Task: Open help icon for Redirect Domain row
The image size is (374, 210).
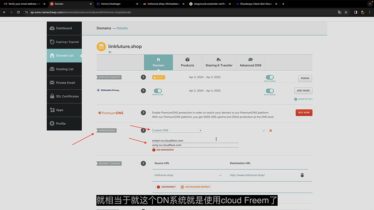Action: click(x=143, y=163)
